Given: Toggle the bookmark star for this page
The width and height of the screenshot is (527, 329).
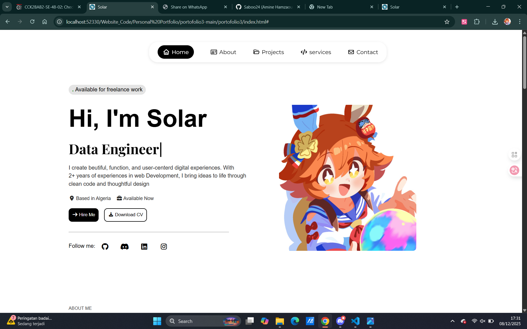Looking at the screenshot, I should 447,22.
